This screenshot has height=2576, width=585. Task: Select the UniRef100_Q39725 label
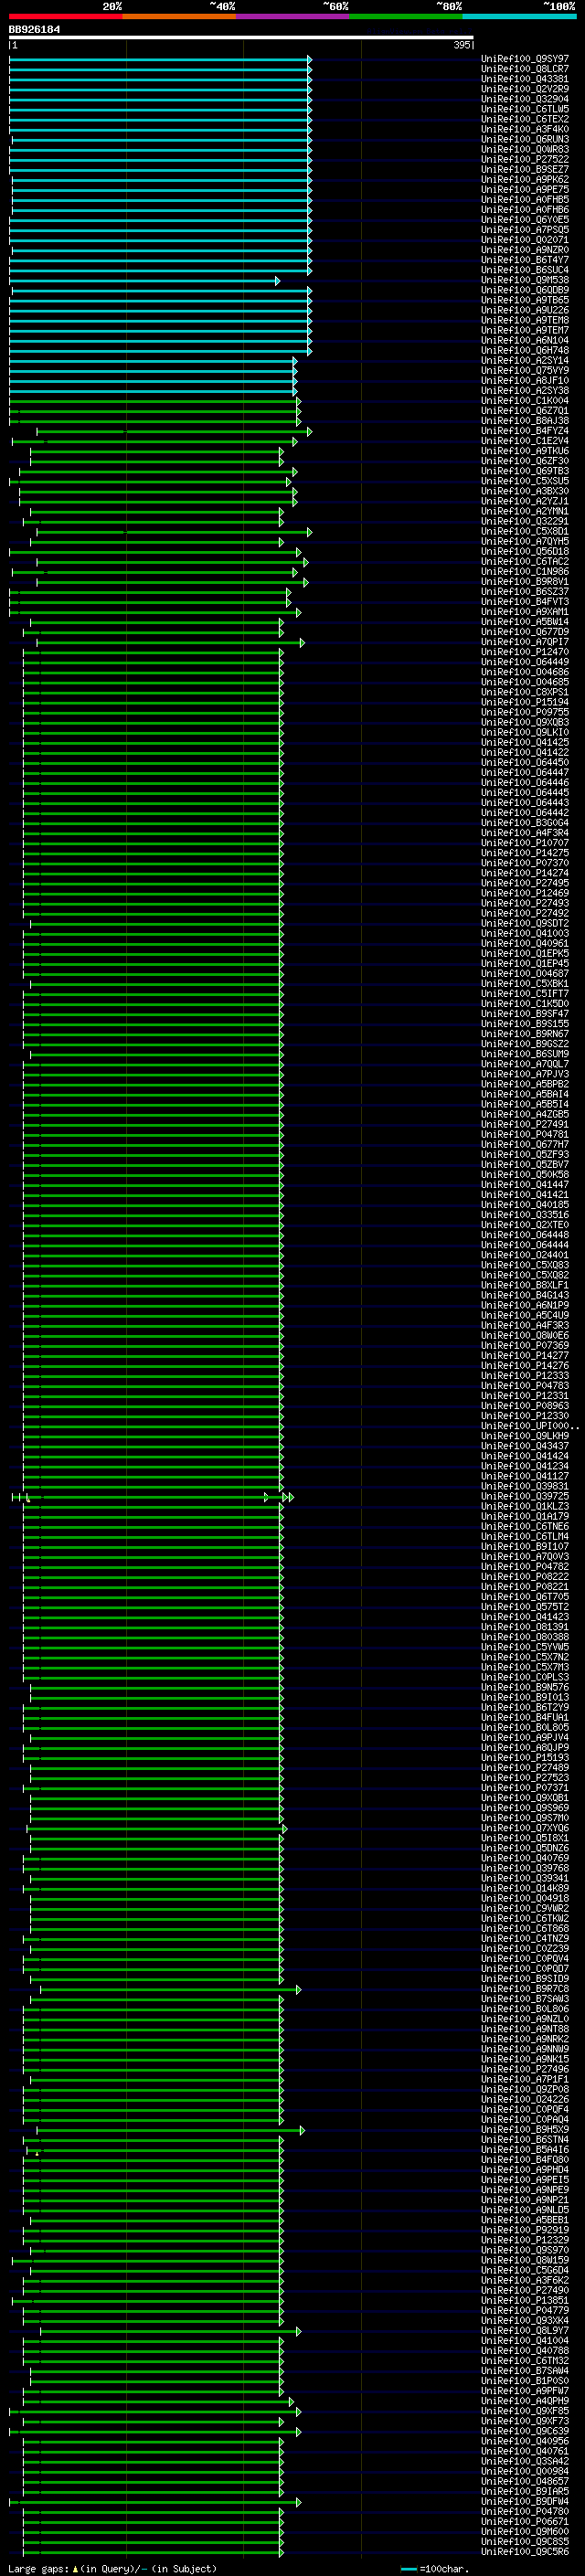coord(525,1496)
